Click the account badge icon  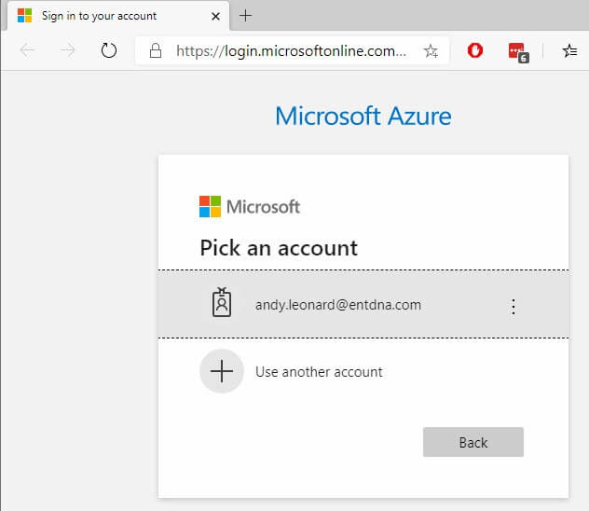222,302
